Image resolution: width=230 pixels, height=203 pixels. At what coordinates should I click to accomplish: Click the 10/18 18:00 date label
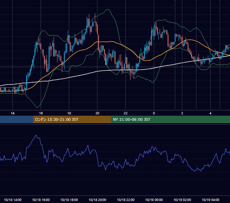[69, 200]
